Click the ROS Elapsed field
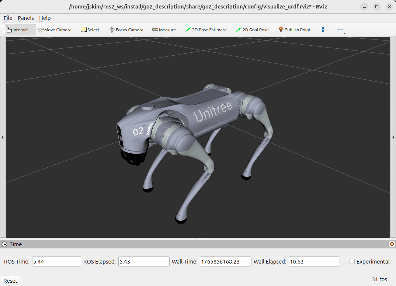The width and height of the screenshot is (396, 286). tap(144, 262)
